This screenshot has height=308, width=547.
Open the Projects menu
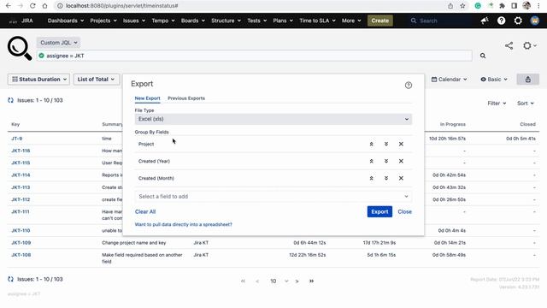[103, 21]
